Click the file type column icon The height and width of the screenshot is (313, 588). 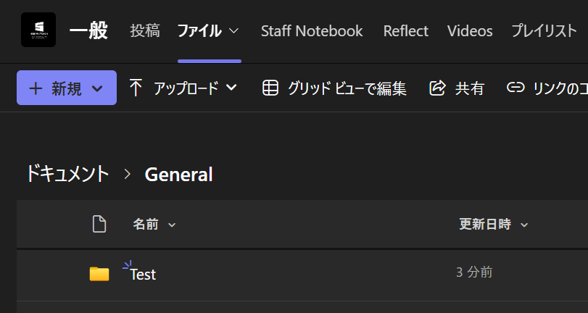(x=99, y=225)
